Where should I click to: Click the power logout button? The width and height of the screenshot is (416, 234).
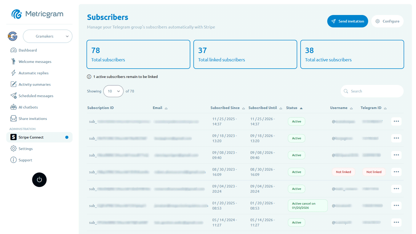(x=39, y=180)
